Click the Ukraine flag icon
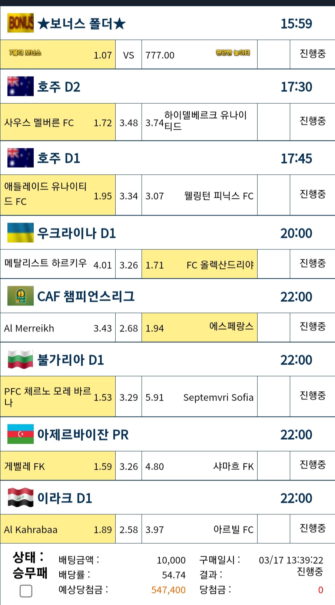 click(x=20, y=233)
